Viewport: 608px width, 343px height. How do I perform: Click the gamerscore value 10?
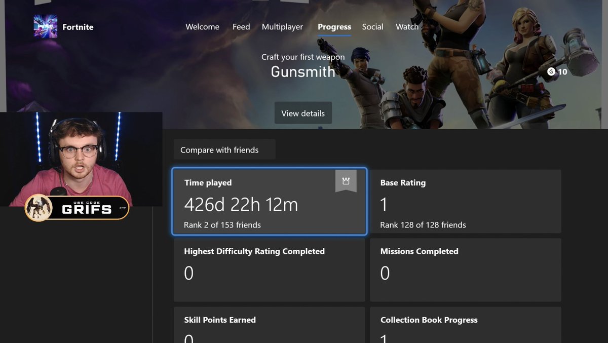coord(562,72)
